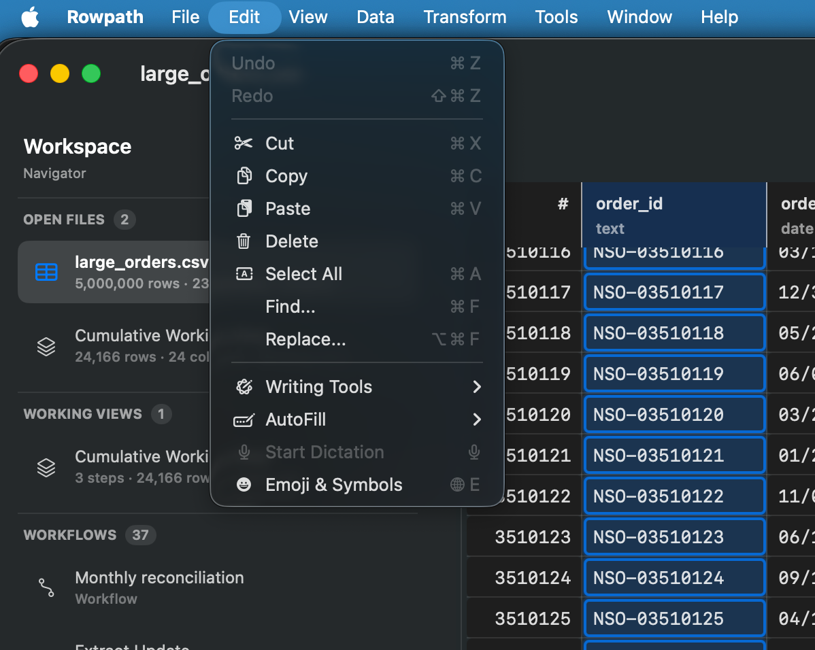Image resolution: width=815 pixels, height=650 pixels.
Task: Click the Paste clipboard icon
Action: click(244, 208)
